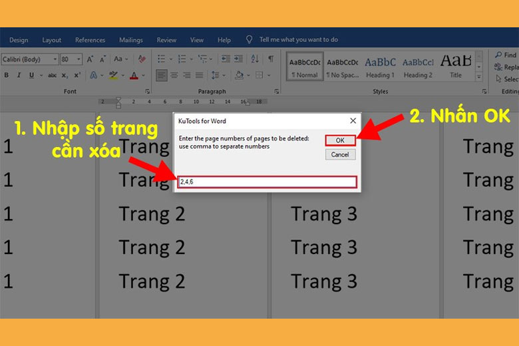Click the Find button
This screenshot has height=346, width=519.
(506, 55)
